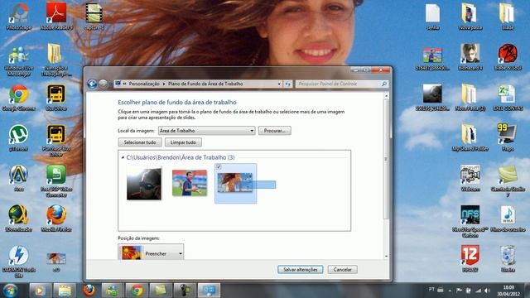
Task: Go back with the blue back arrow
Action: tap(92, 84)
